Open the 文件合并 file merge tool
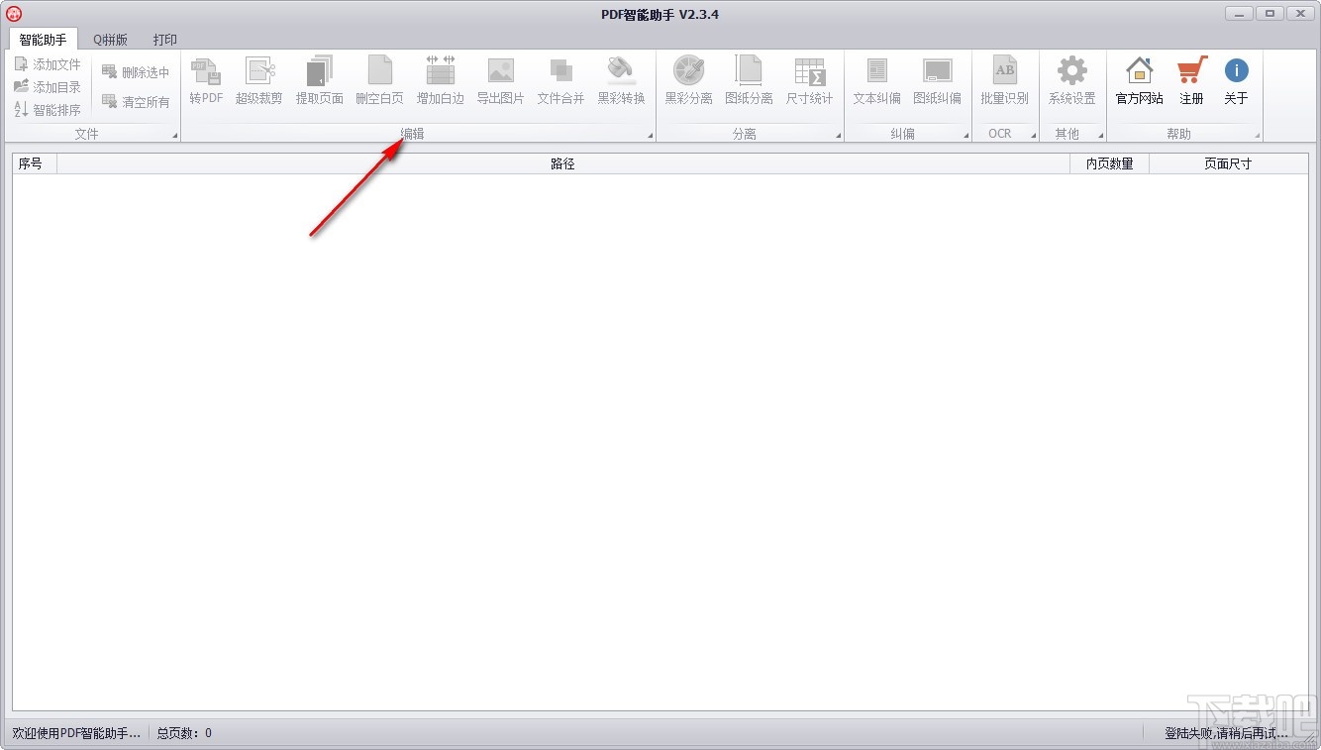Image resolution: width=1321 pixels, height=750 pixels. [560, 82]
